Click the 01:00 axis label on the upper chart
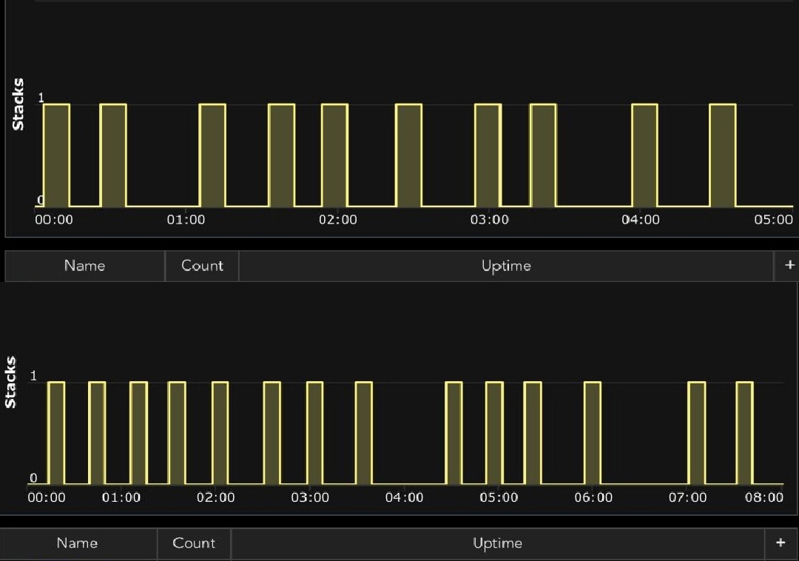The height and width of the screenshot is (561, 799). coord(186,220)
